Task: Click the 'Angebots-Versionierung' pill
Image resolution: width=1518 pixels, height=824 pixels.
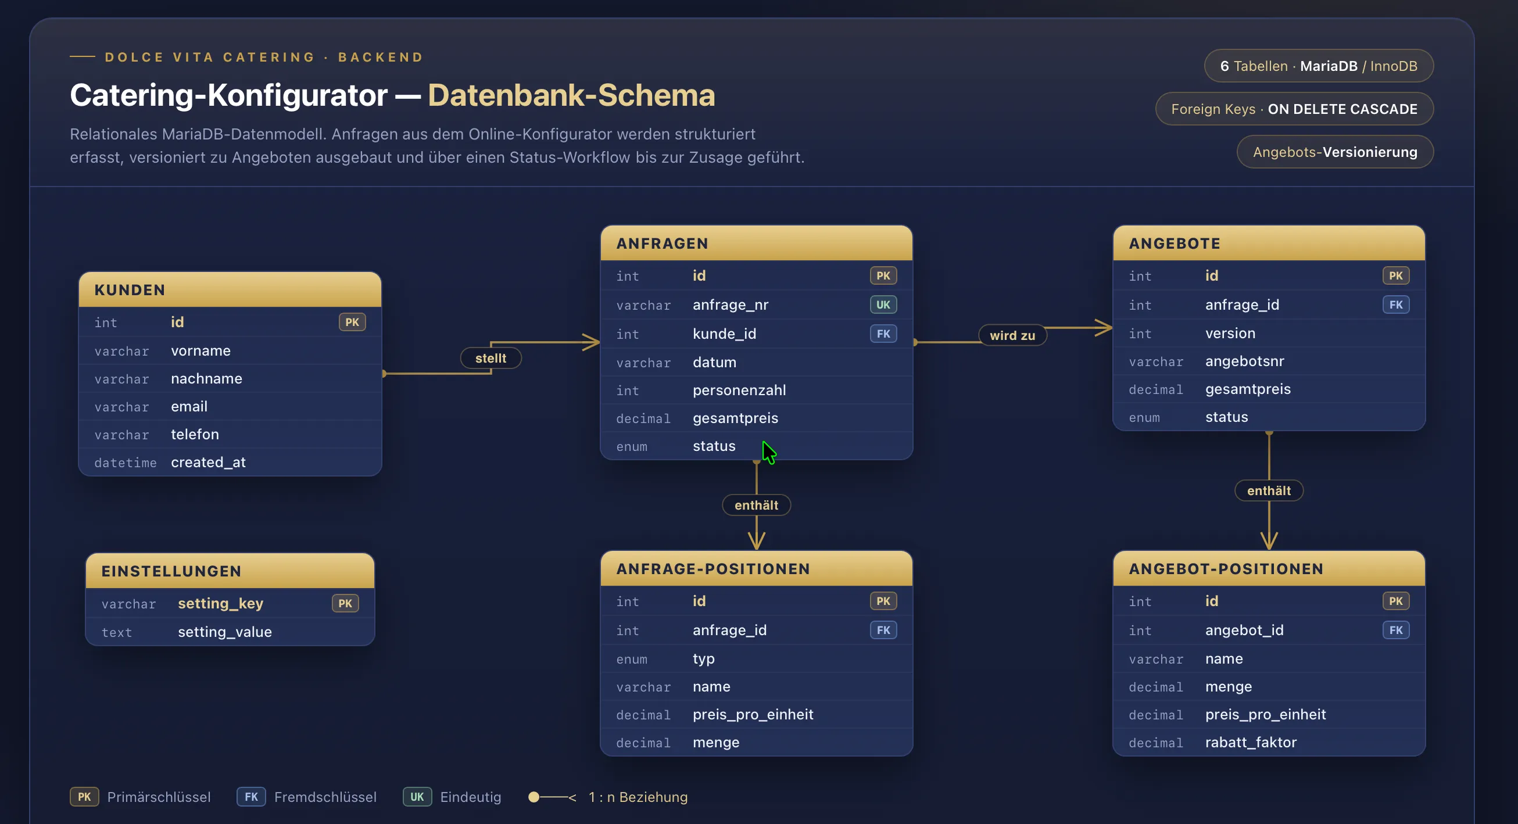Action: tap(1335, 152)
